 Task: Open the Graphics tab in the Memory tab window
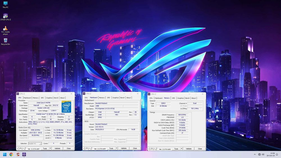coord(180,98)
